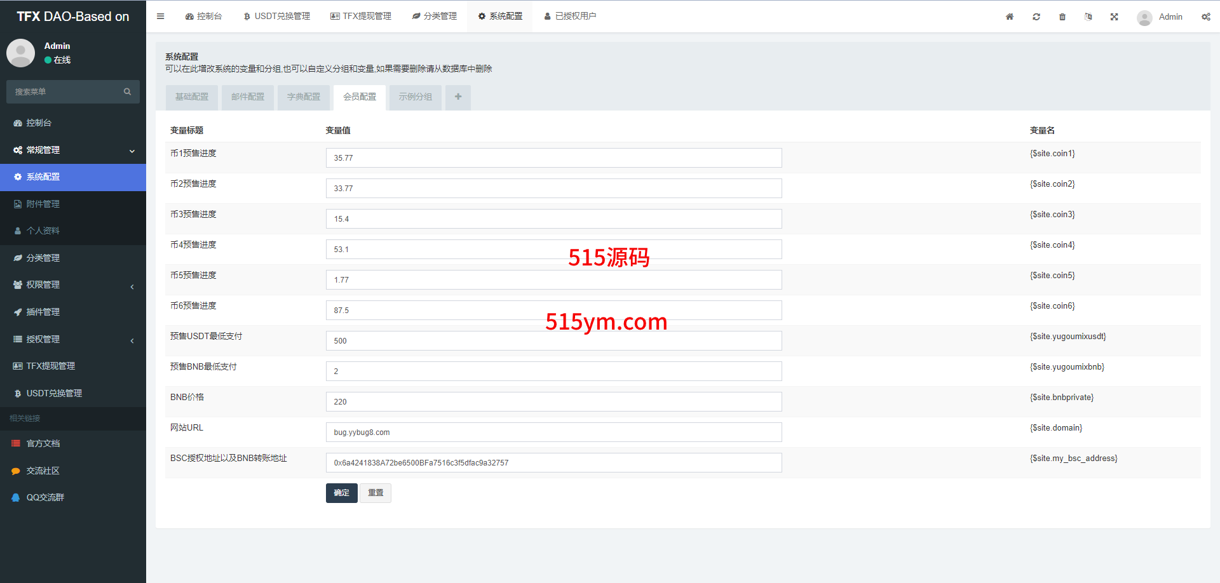Click the search icon in sidebar menu
The width and height of the screenshot is (1220, 583).
point(127,92)
